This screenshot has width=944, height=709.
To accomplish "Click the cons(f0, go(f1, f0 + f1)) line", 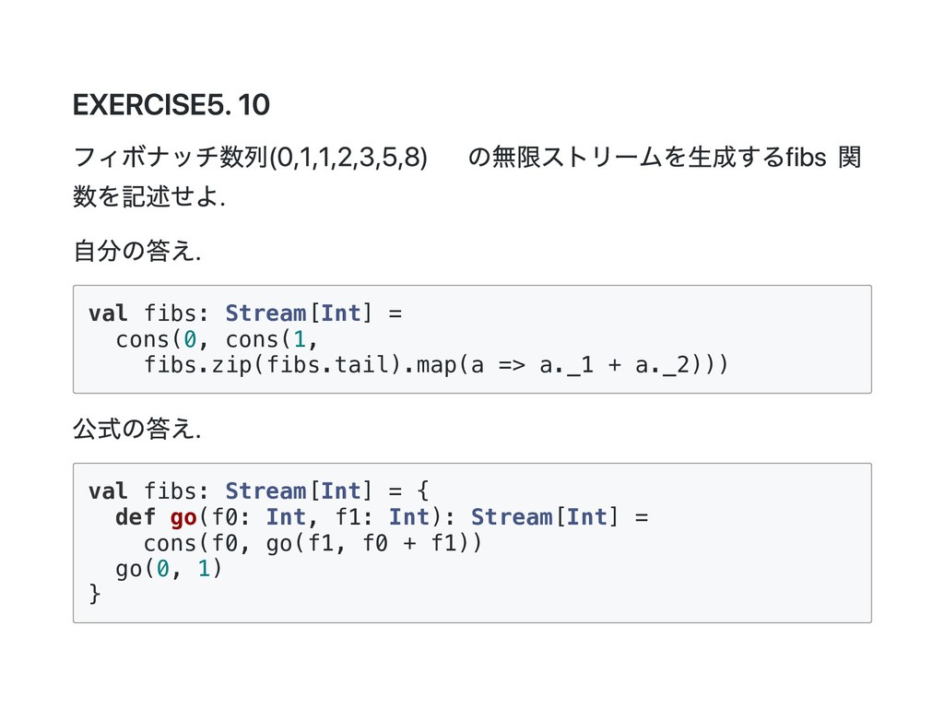I will click(313, 543).
